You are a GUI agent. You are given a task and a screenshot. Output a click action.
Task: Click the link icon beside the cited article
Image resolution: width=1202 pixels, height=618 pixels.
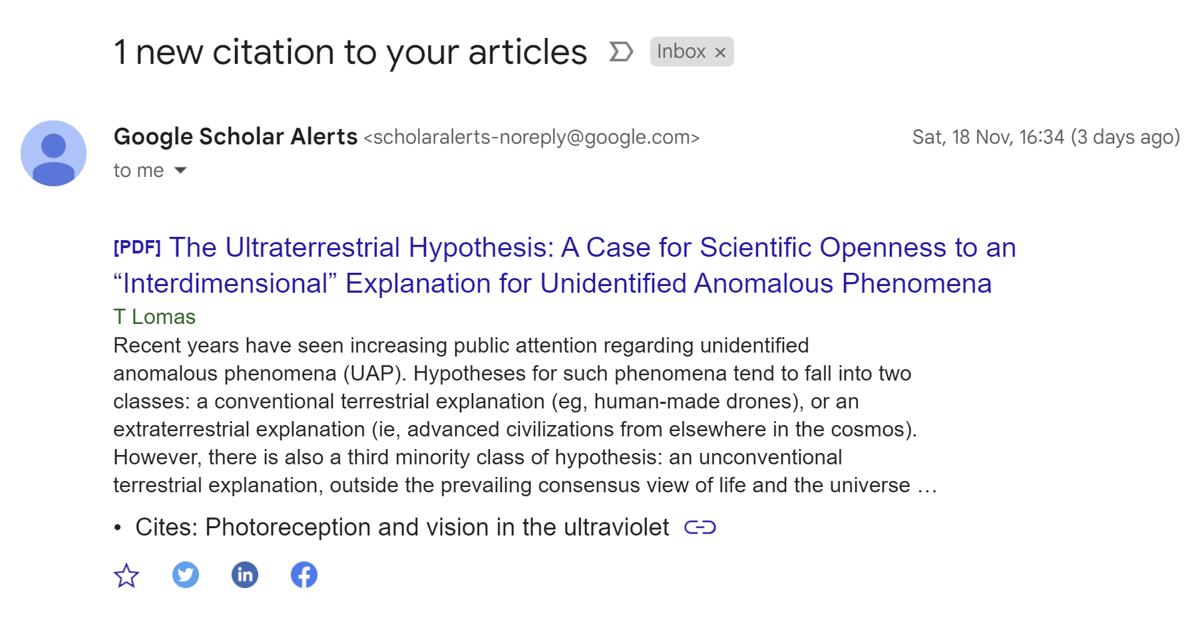[x=700, y=528]
